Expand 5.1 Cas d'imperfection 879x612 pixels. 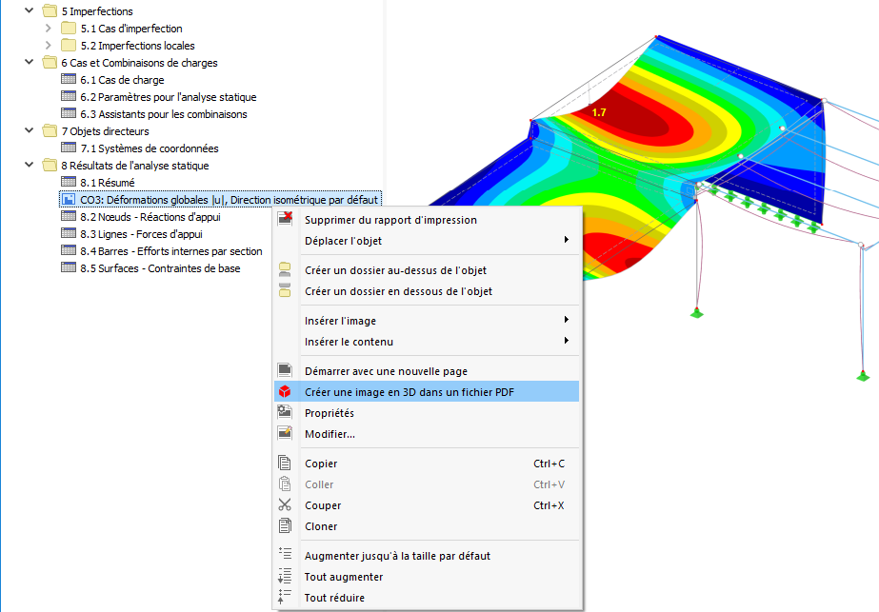[49, 28]
